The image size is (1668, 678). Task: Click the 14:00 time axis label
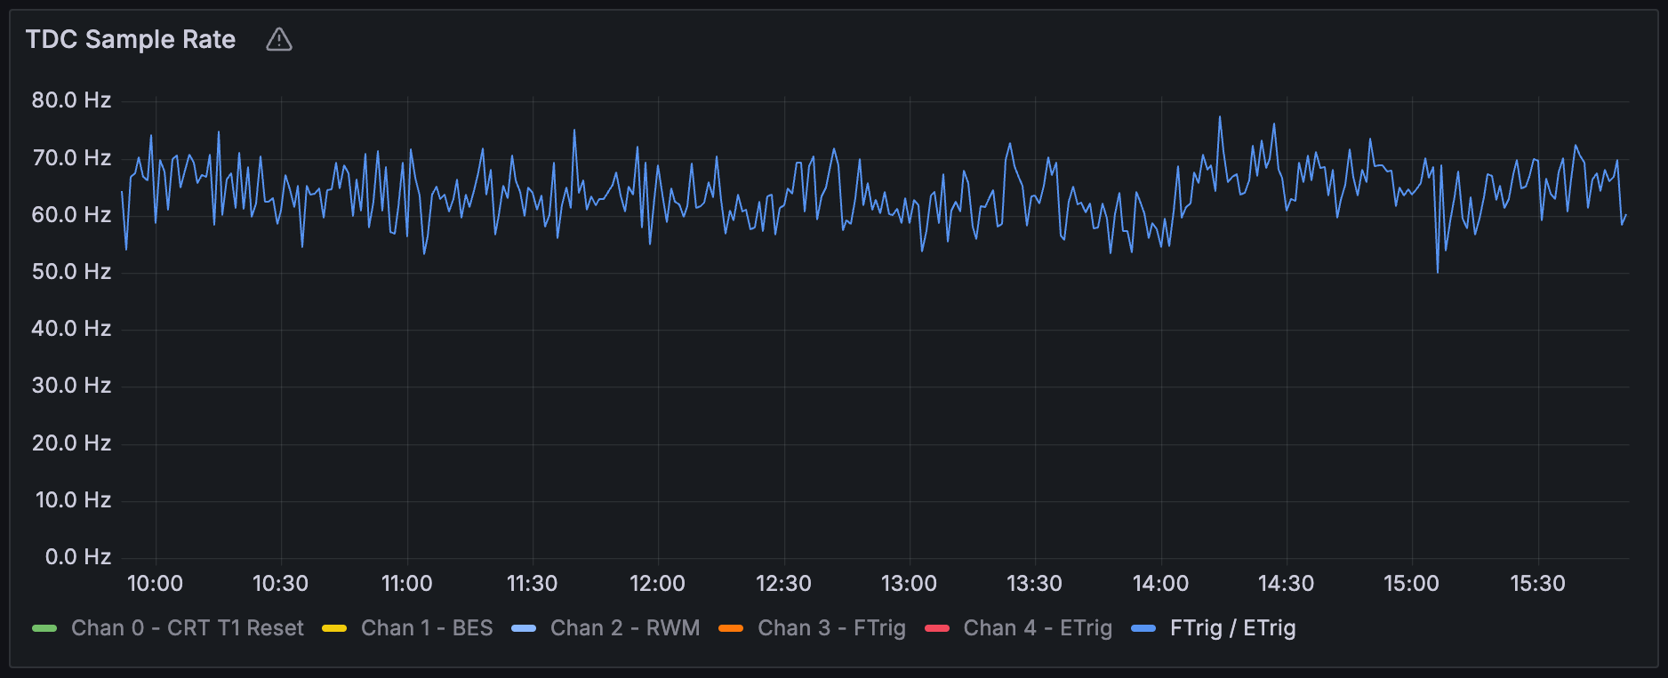[1160, 584]
